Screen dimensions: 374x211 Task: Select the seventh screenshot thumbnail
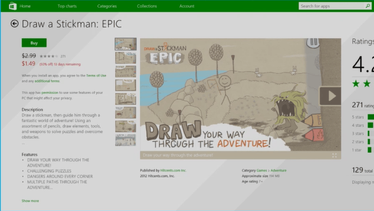[126, 126]
